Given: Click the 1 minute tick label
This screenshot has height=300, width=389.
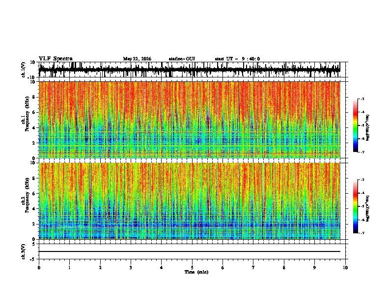Looking at the screenshot, I should (69, 268).
